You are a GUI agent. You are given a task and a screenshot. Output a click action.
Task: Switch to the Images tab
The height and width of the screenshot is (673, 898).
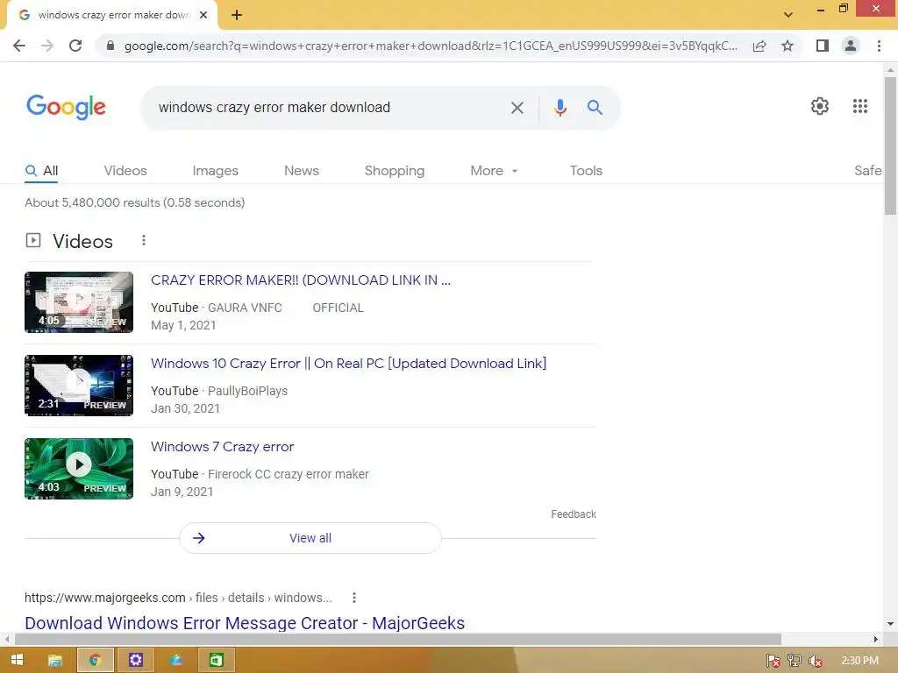[216, 171]
